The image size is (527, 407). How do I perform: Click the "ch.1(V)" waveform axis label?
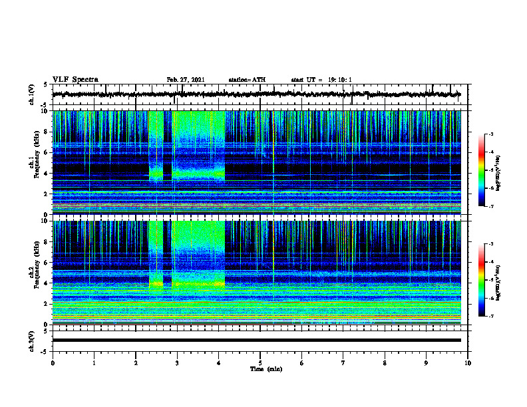[32, 94]
